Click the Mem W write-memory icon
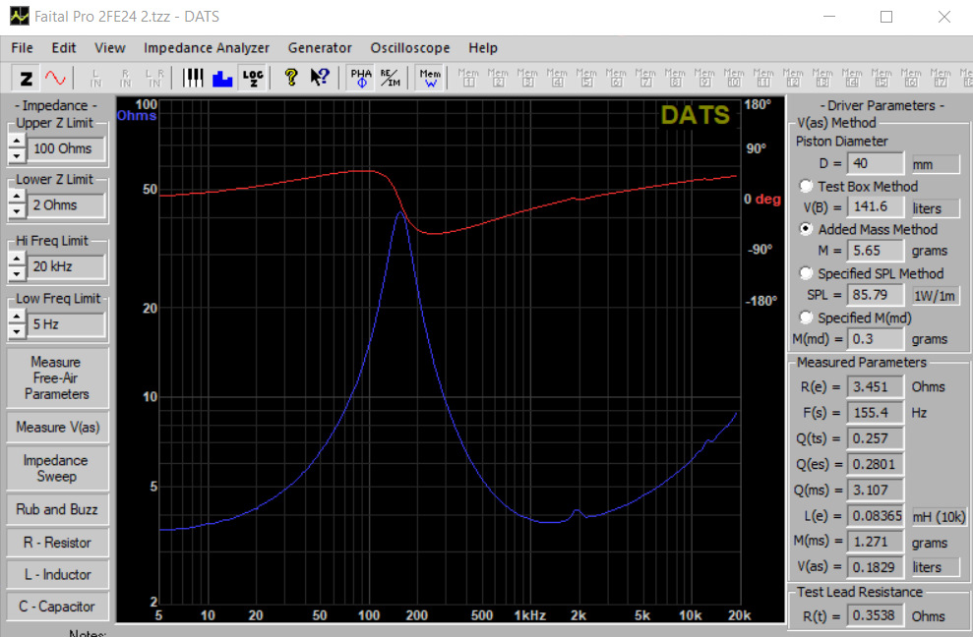 (x=430, y=79)
